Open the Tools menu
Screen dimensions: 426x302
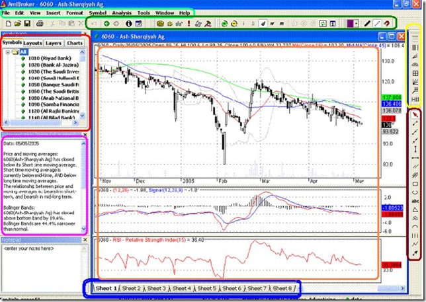pyautogui.click(x=144, y=13)
